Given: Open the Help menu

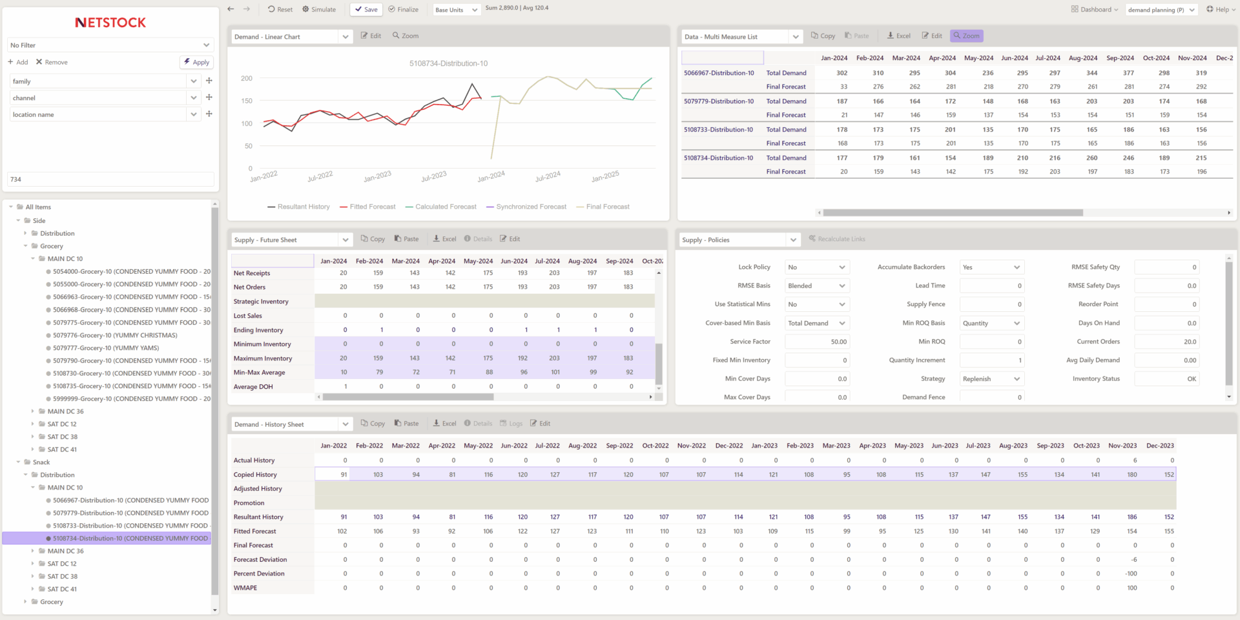Looking at the screenshot, I should click(1221, 10).
